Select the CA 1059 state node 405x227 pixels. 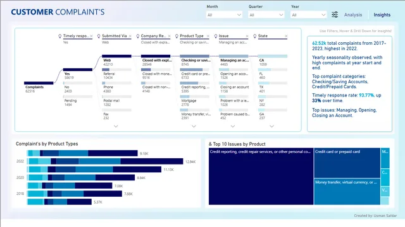(x=273, y=61)
